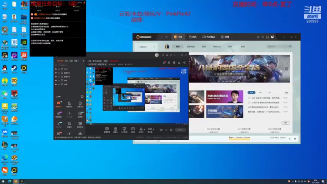Toggle the lock on the 全屏 1 source
327x184 pixels.
[59, 84]
